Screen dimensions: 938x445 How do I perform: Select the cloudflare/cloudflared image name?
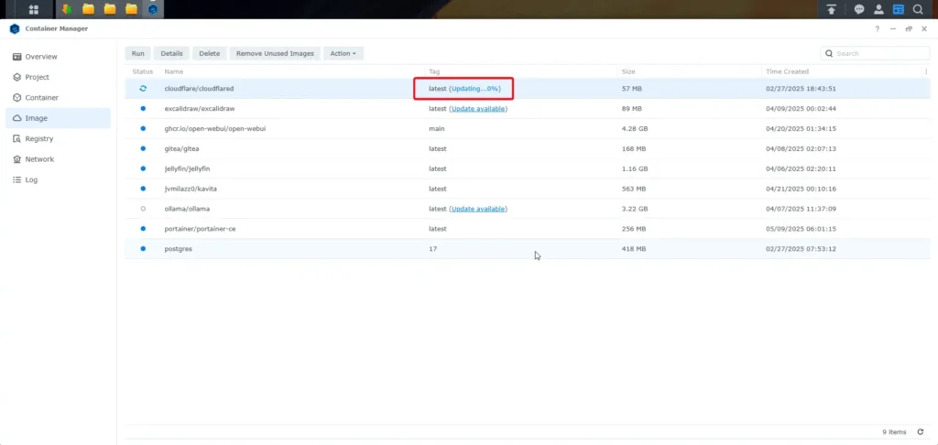tap(199, 89)
